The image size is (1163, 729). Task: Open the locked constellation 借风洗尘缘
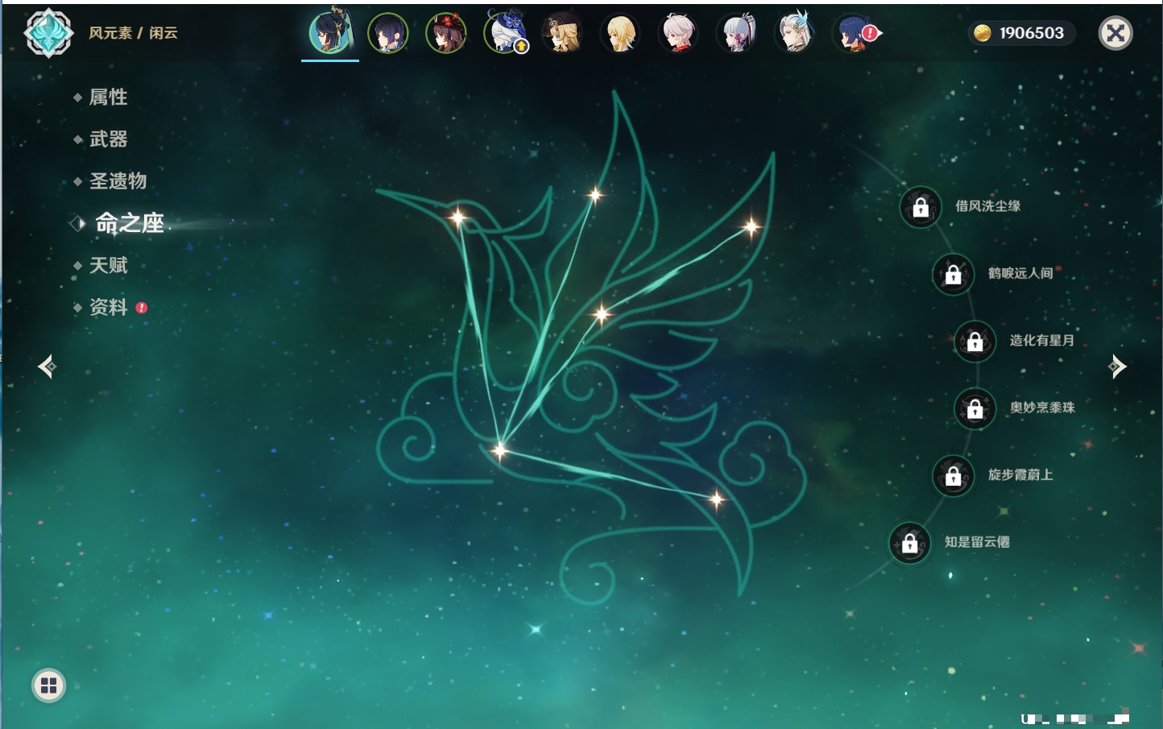tap(921, 208)
